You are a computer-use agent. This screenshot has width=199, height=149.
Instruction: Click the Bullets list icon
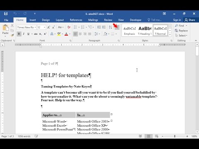(x=75, y=27)
